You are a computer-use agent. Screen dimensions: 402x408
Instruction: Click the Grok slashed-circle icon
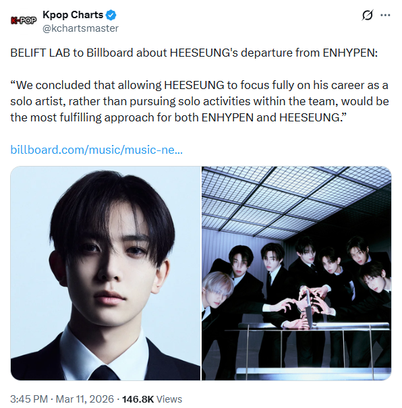click(x=368, y=15)
